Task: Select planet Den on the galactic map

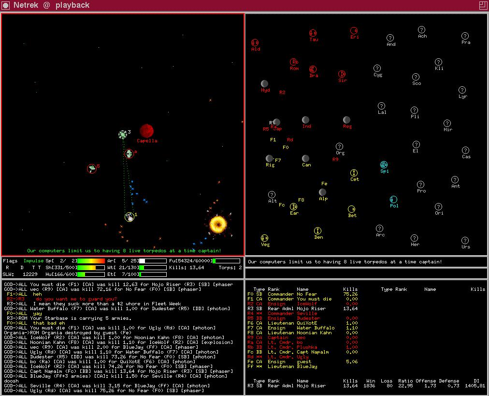Action: click(317, 231)
